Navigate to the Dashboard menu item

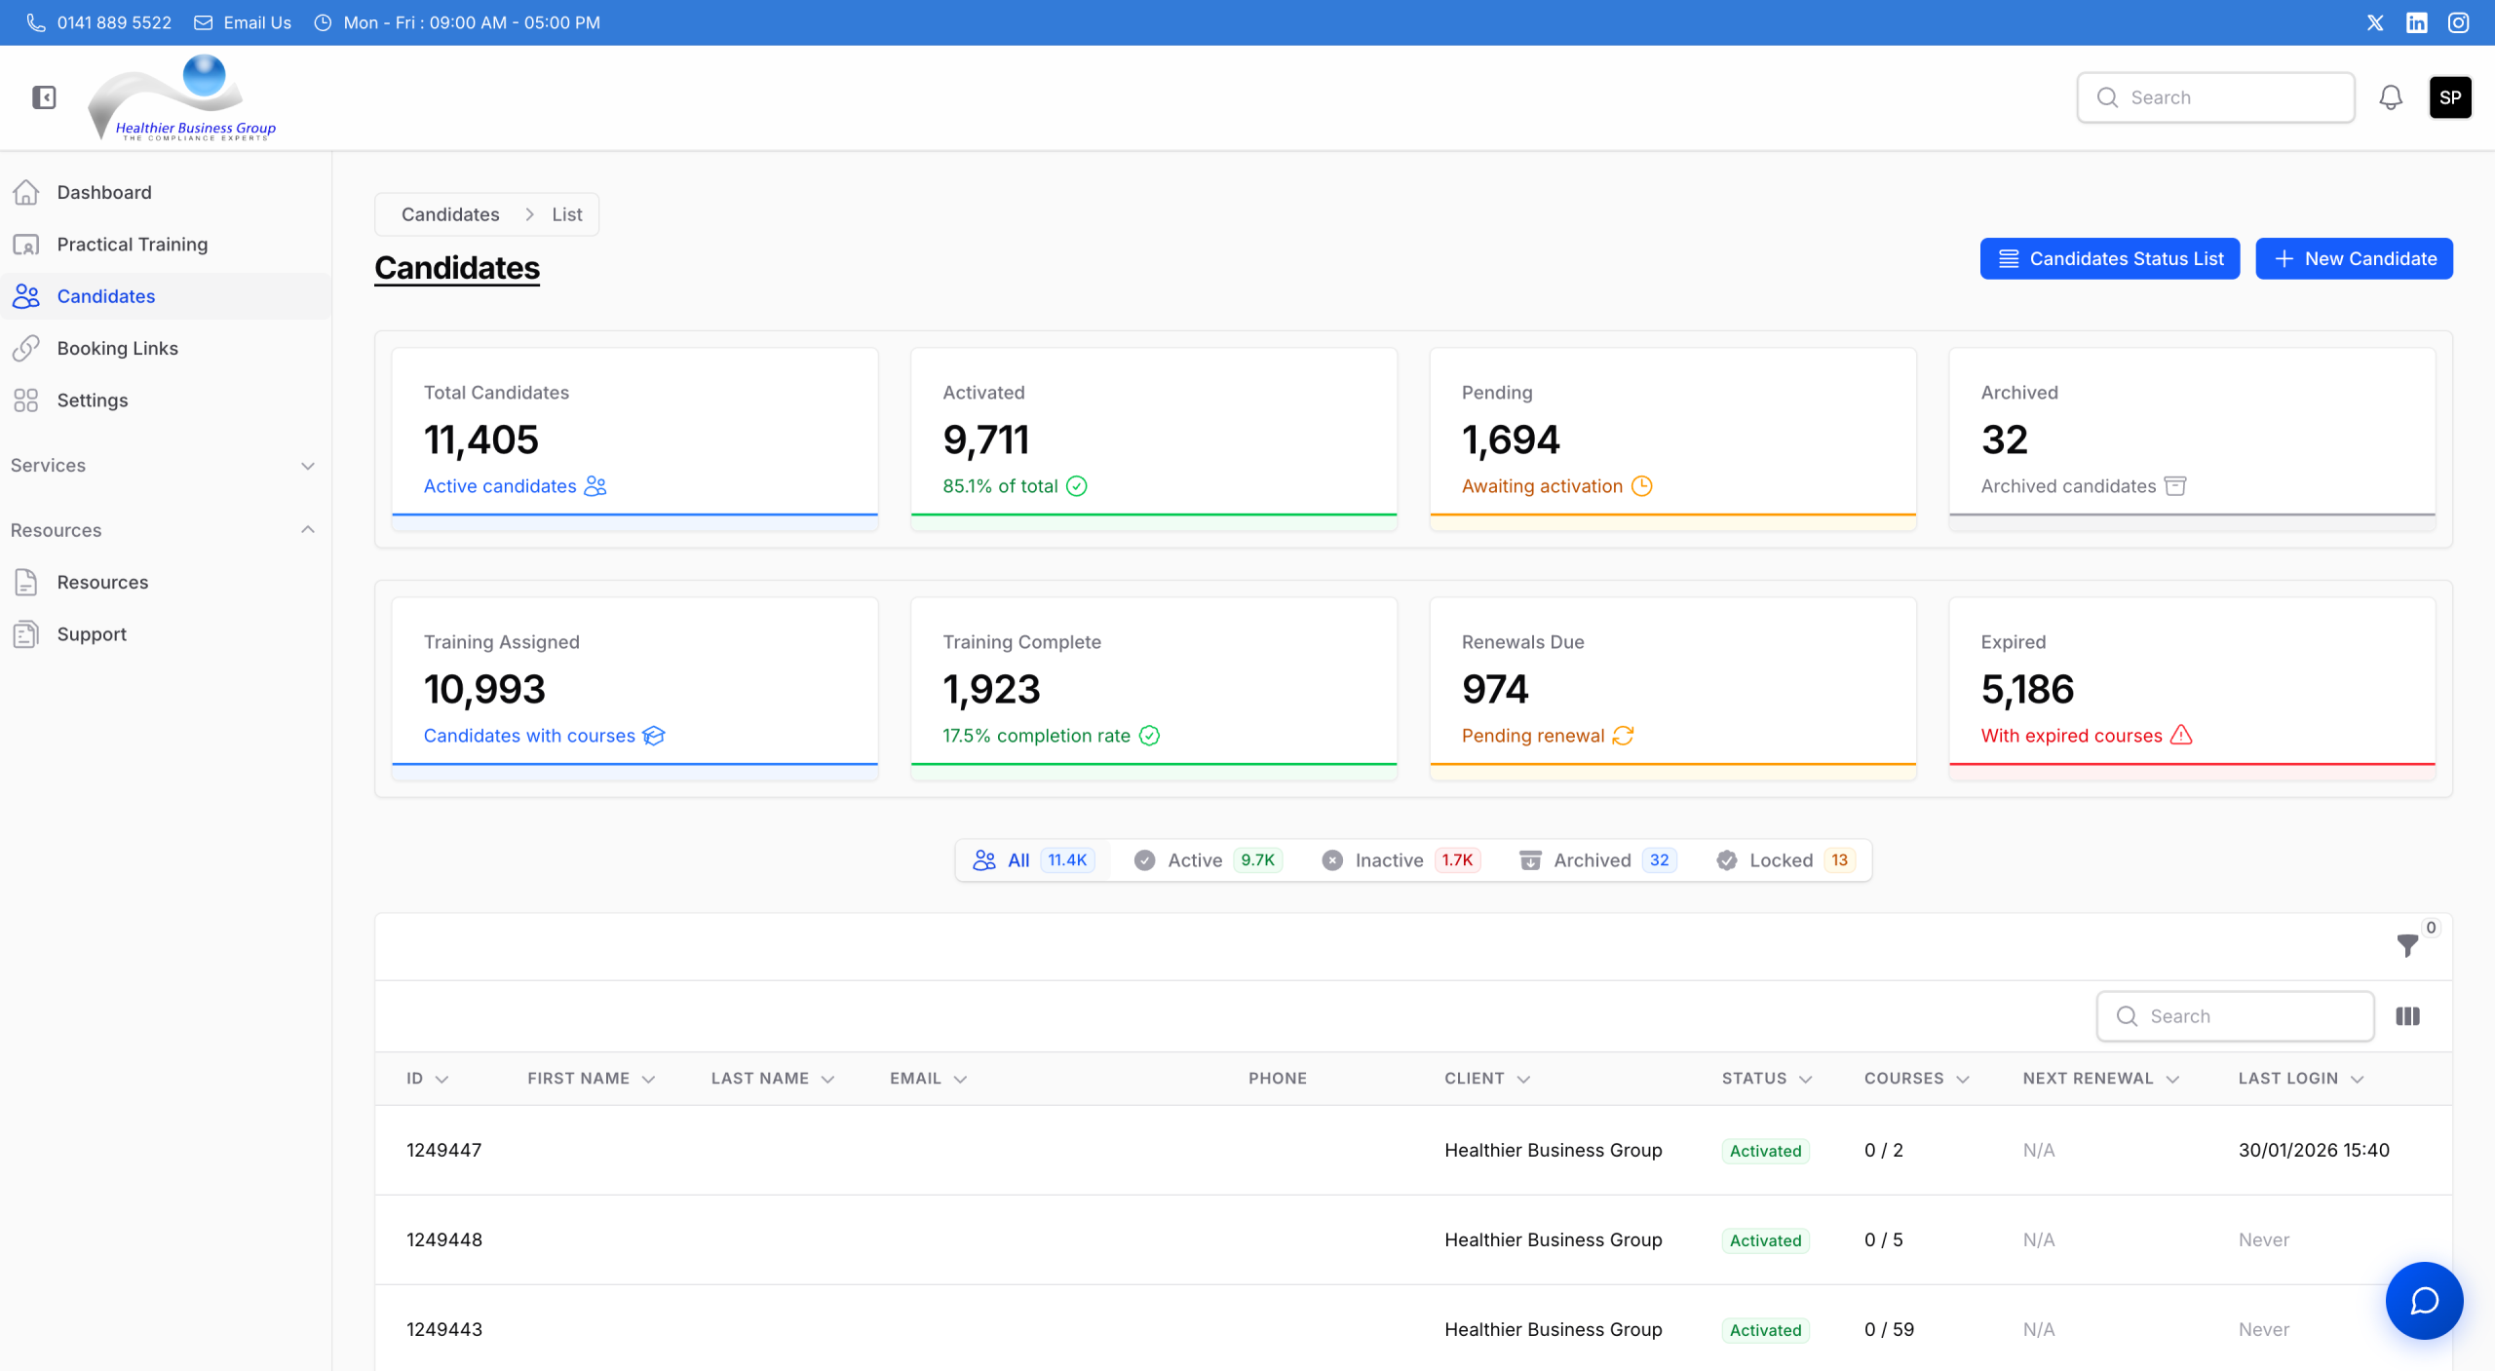[x=104, y=192]
